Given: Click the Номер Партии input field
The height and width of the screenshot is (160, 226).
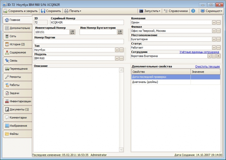Looking at the screenshot, I should tap(79, 41).
